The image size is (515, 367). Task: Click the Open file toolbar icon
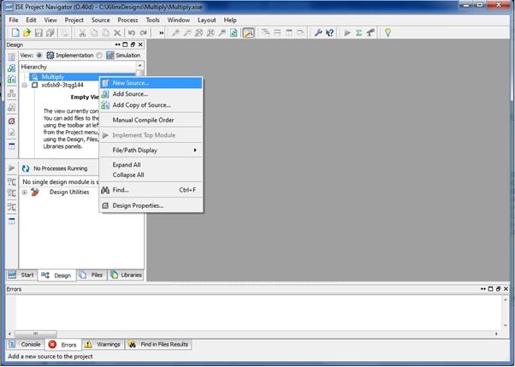coord(27,33)
